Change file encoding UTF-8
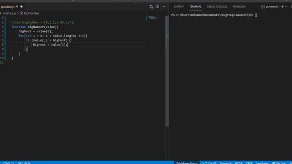The image size is (292, 164). coord(239,163)
